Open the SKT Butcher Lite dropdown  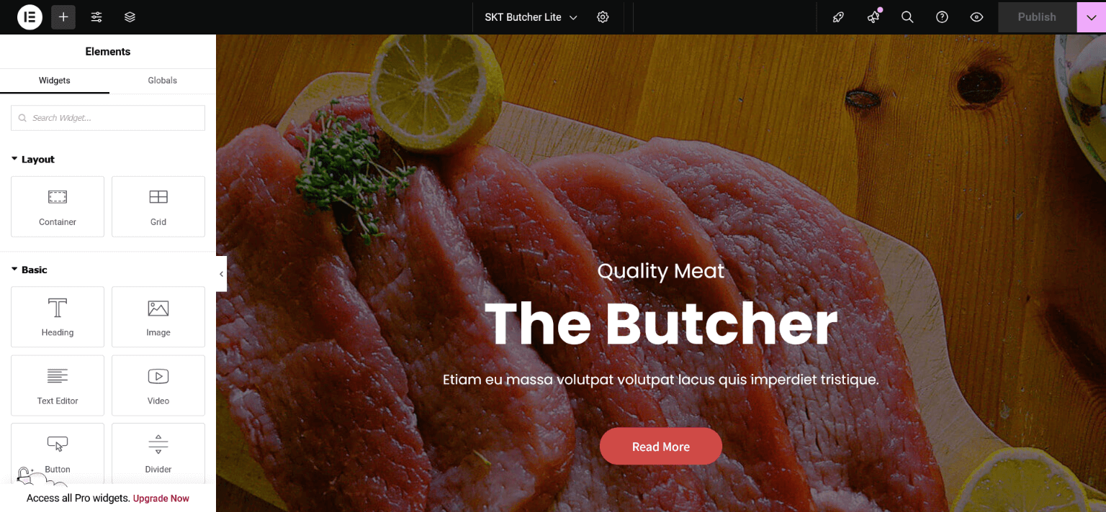point(531,17)
